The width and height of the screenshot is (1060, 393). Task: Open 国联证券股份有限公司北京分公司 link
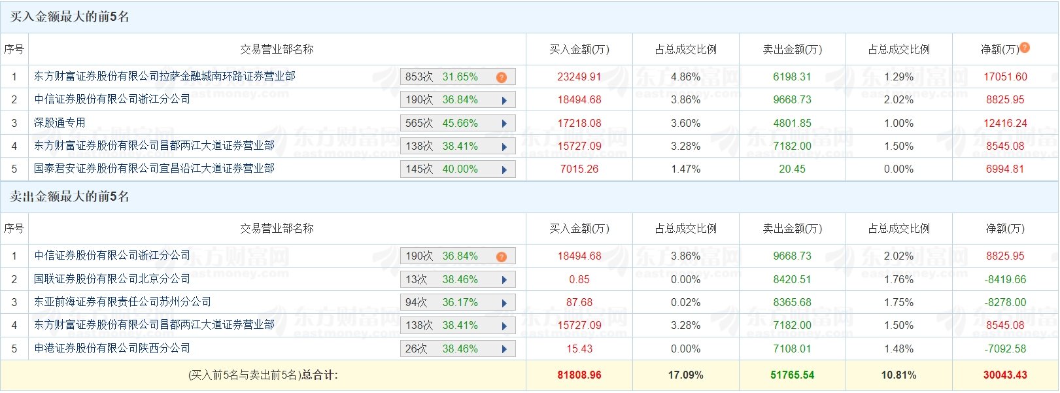[112, 279]
